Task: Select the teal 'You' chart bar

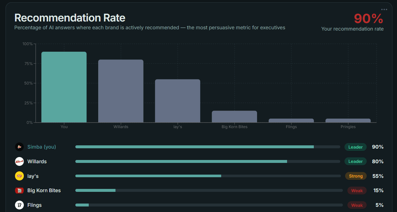Action: coord(64,87)
